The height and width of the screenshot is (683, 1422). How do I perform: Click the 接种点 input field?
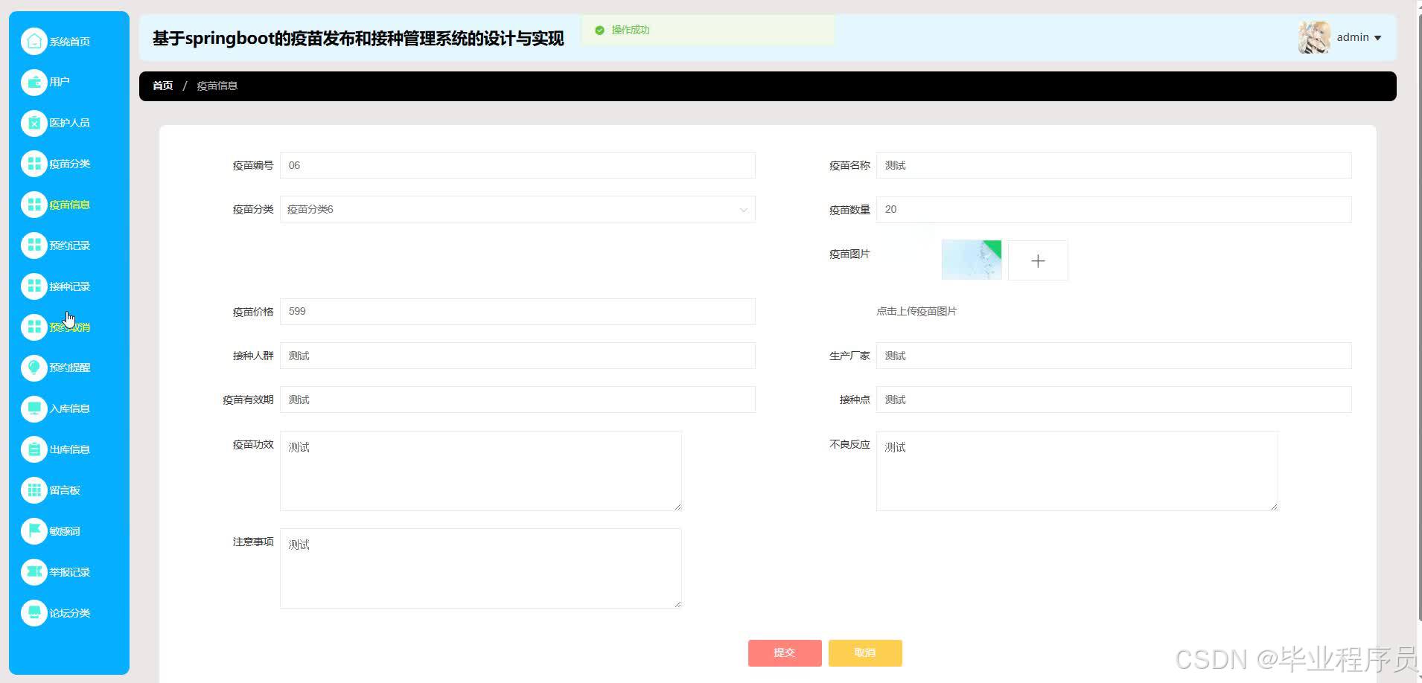pyautogui.click(x=1114, y=400)
